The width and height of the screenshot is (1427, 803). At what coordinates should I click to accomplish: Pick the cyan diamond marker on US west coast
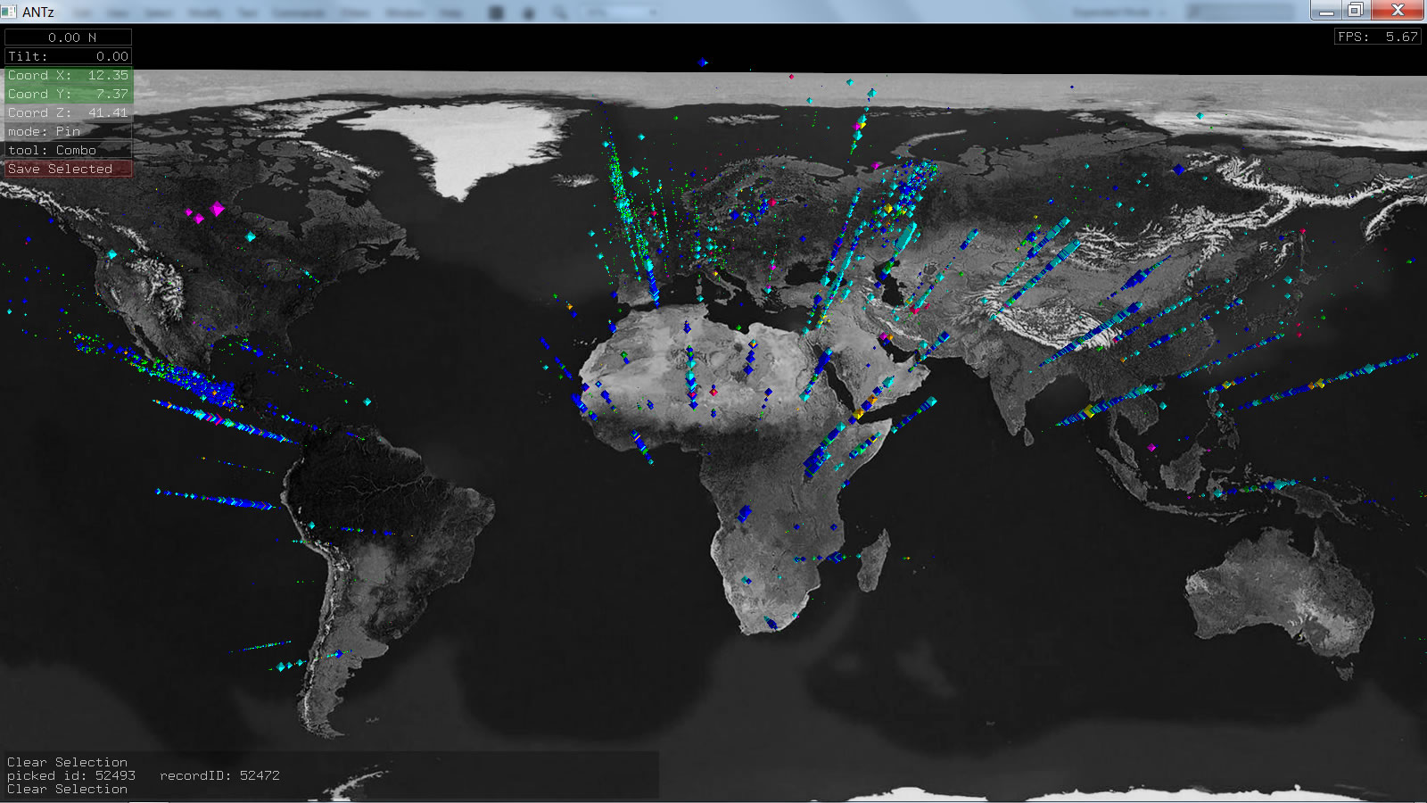click(x=112, y=254)
